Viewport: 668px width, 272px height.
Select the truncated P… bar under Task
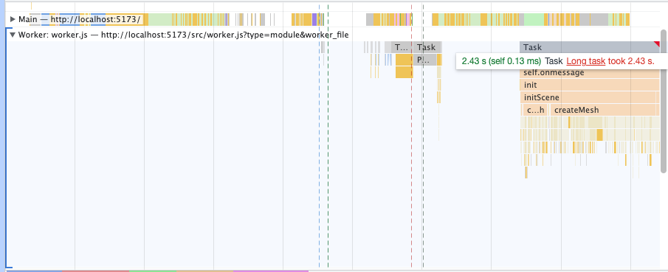[424, 60]
